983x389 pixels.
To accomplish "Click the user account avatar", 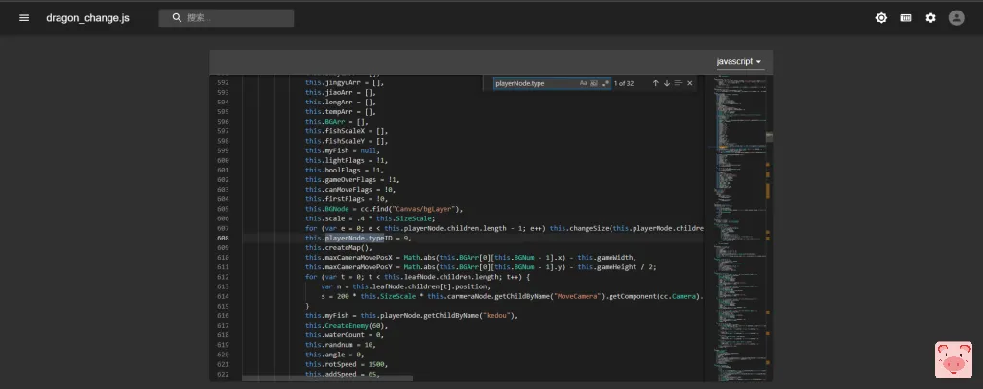I will tap(956, 18).
